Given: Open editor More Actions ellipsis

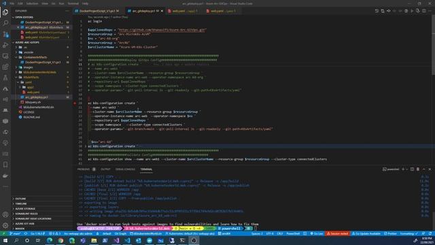Looking at the screenshot, I should pos(430,11).
